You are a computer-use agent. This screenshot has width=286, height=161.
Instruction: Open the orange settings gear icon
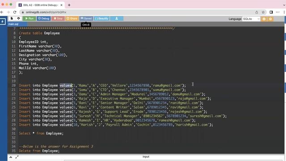(x=270, y=19)
